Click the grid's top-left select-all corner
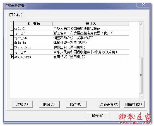Screen dimensions: 154x126 click(x=12, y=24)
